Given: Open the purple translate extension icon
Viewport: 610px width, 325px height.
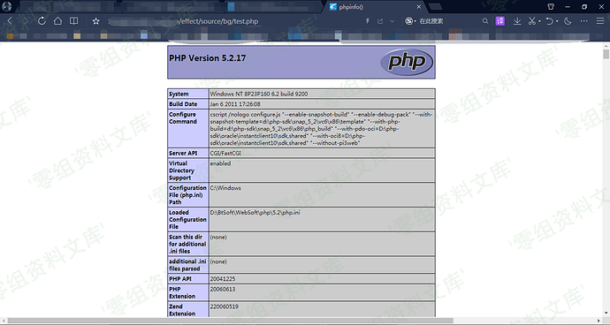Looking at the screenshot, I should click(499, 21).
